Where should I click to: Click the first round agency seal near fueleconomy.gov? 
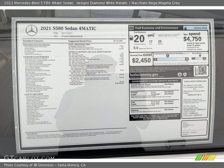pos(179,74)
